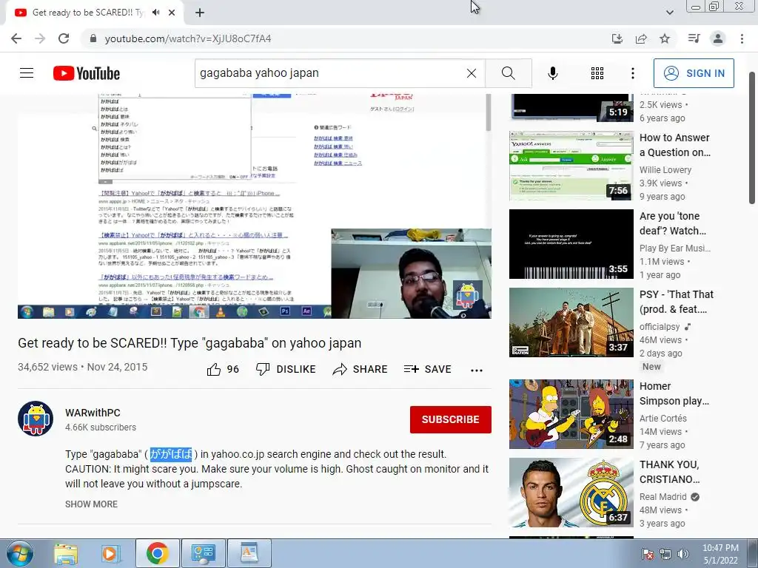Go to YouTube home via logo

pyautogui.click(x=87, y=73)
